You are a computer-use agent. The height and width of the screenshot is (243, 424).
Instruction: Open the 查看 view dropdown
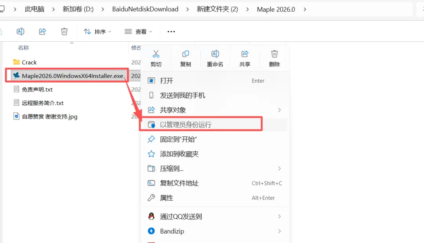[x=138, y=32]
